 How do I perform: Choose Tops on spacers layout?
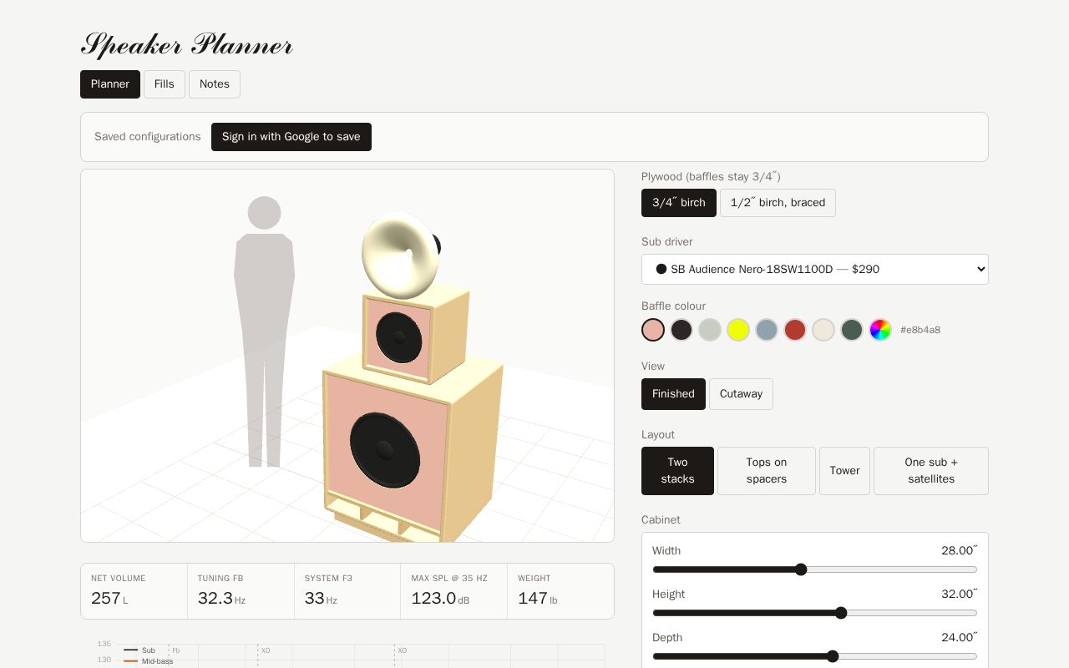[767, 471]
